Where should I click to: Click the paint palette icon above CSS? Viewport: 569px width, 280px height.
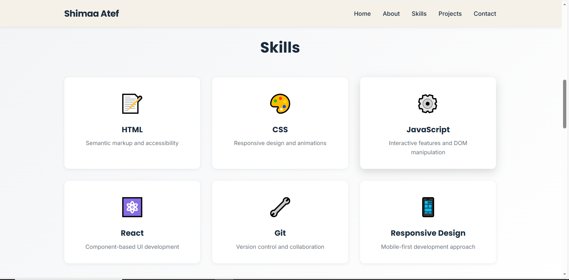pyautogui.click(x=280, y=104)
